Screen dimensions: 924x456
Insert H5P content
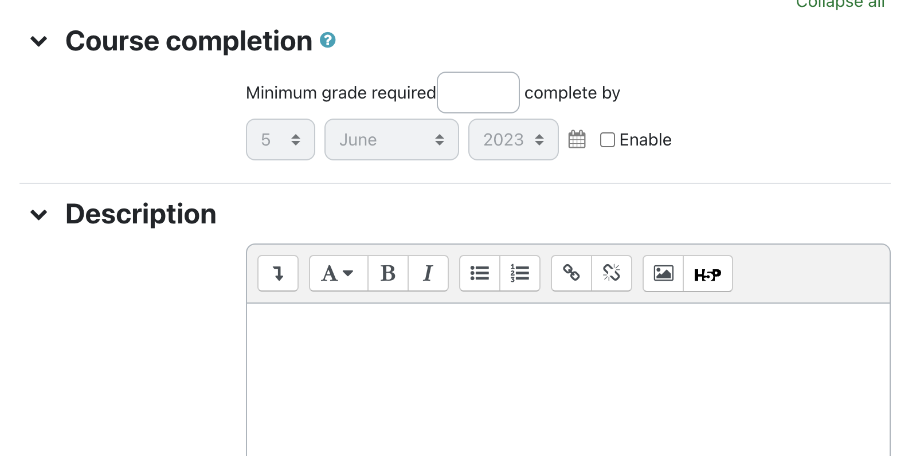pos(707,274)
